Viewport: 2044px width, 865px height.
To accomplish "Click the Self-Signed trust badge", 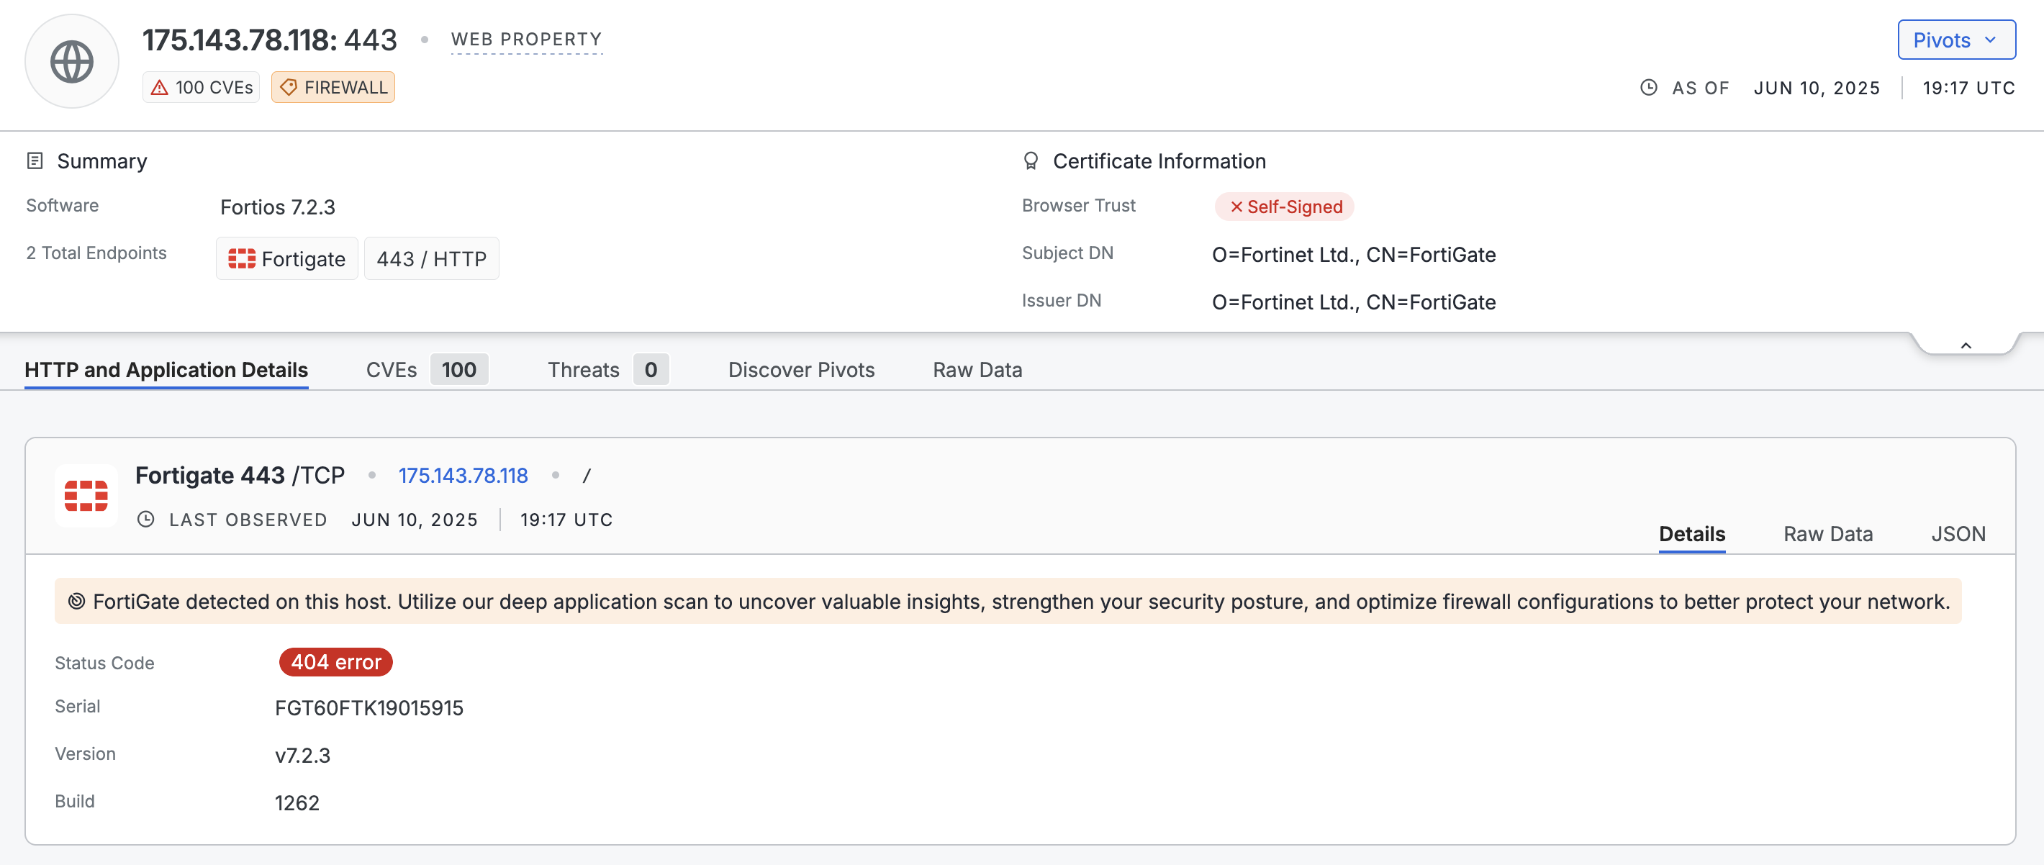I will (1285, 207).
